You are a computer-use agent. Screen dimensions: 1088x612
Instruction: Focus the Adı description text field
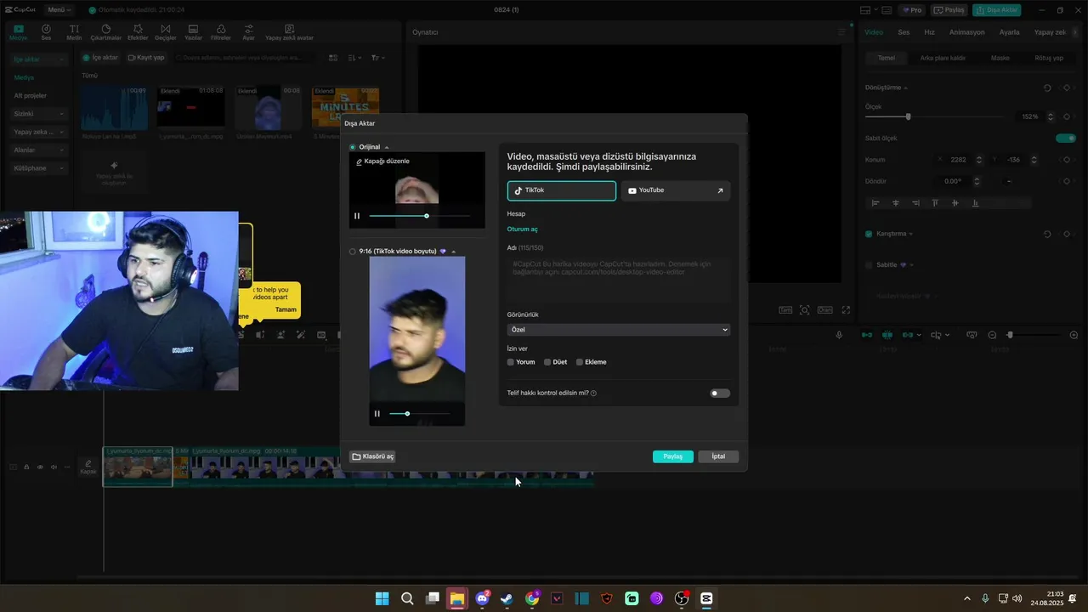[619, 279]
